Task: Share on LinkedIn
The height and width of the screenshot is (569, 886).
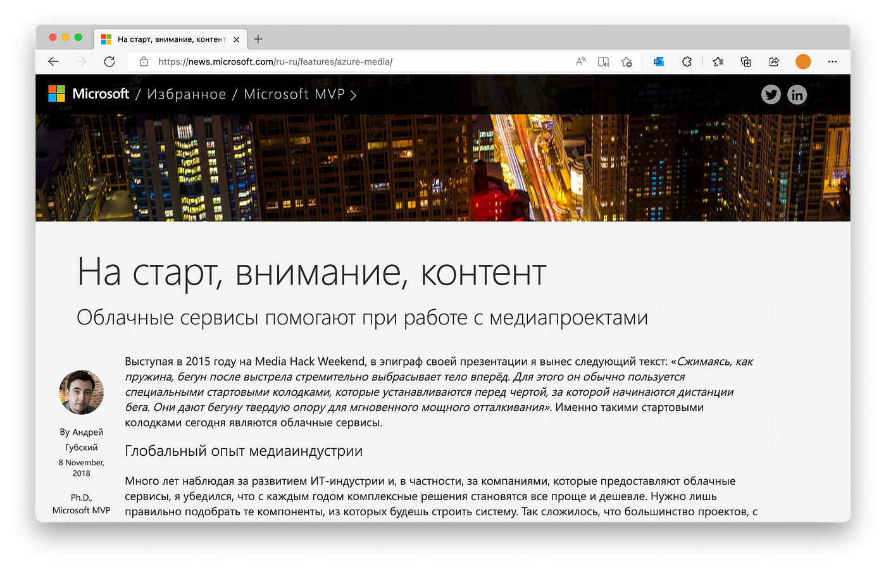Action: point(797,95)
